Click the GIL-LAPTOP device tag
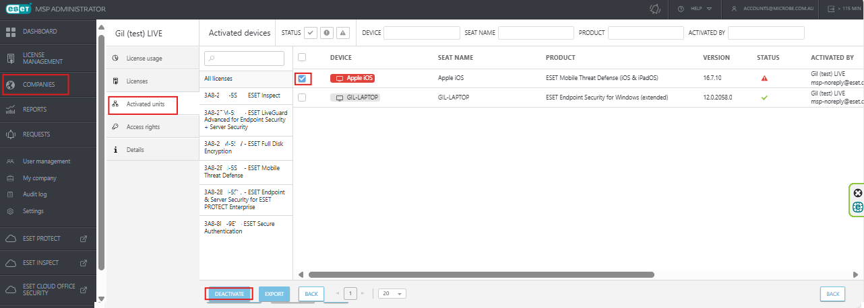Viewport: 864px width, 308px height. pyautogui.click(x=355, y=98)
